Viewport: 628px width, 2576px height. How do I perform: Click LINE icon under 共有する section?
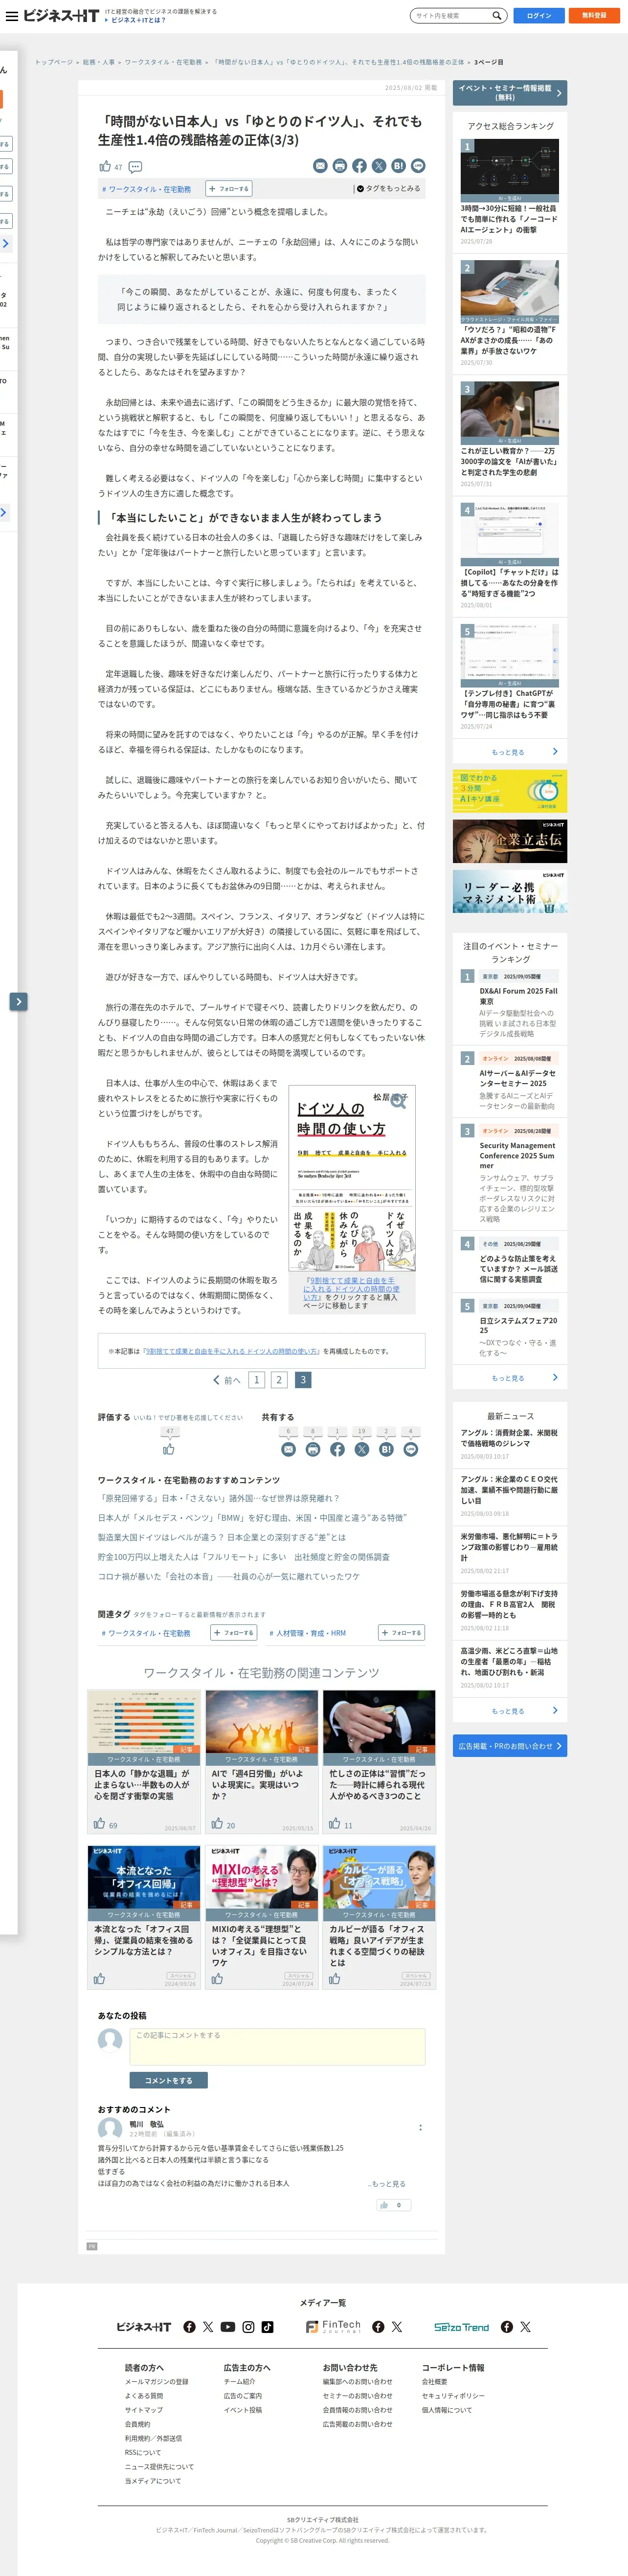point(410,1449)
